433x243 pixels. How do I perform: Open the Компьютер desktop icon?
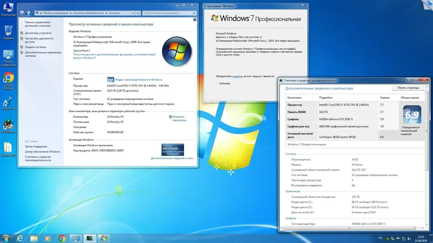[8, 9]
